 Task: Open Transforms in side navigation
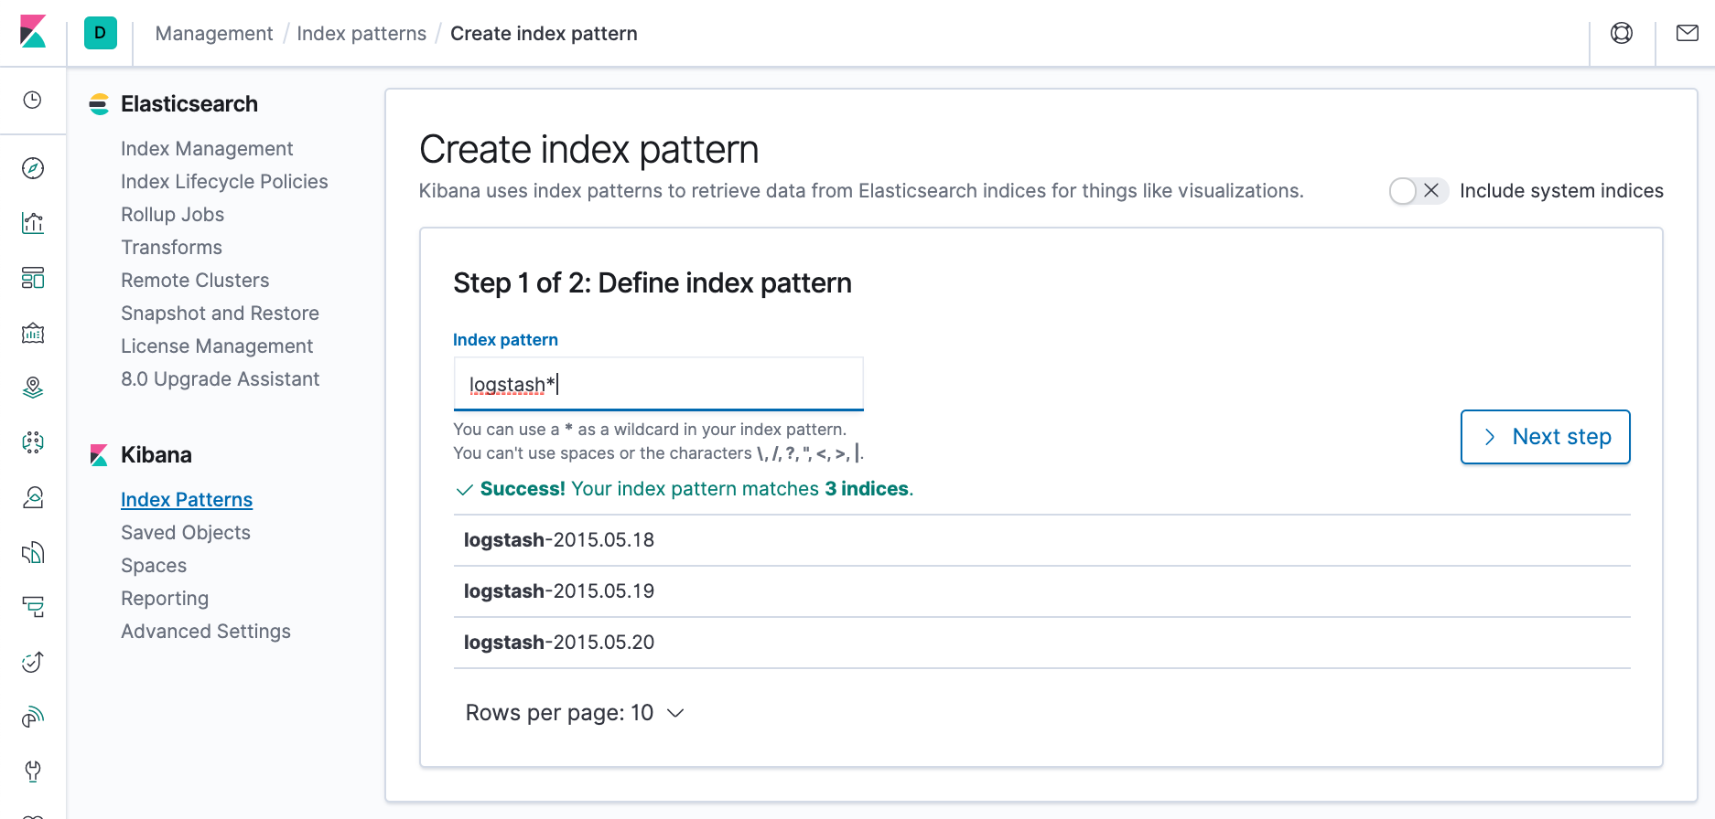171,248
